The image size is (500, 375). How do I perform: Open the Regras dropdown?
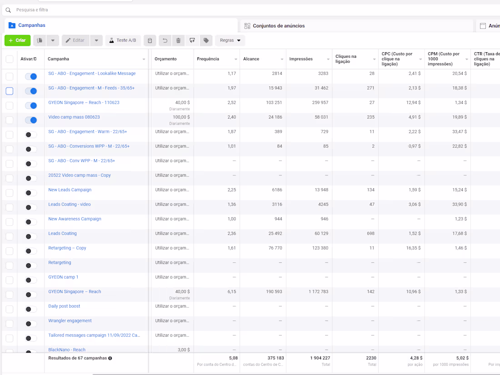(230, 40)
